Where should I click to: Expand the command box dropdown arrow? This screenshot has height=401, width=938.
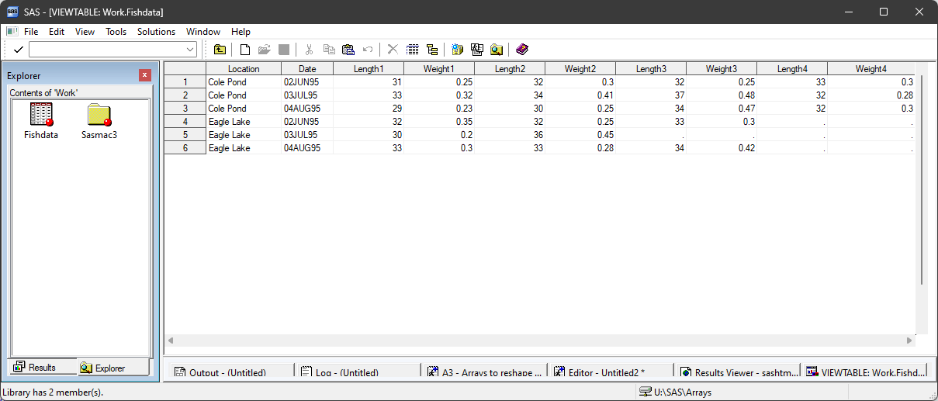(191, 50)
